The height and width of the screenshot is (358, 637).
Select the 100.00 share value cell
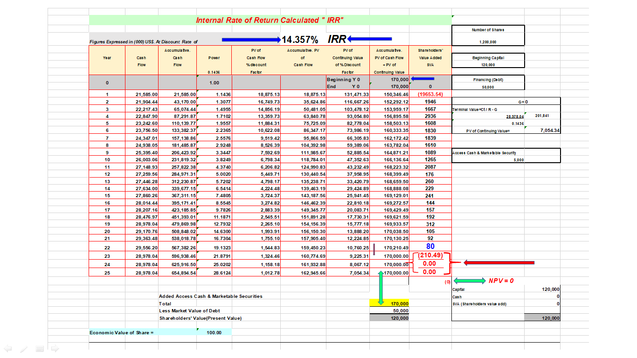point(214,332)
